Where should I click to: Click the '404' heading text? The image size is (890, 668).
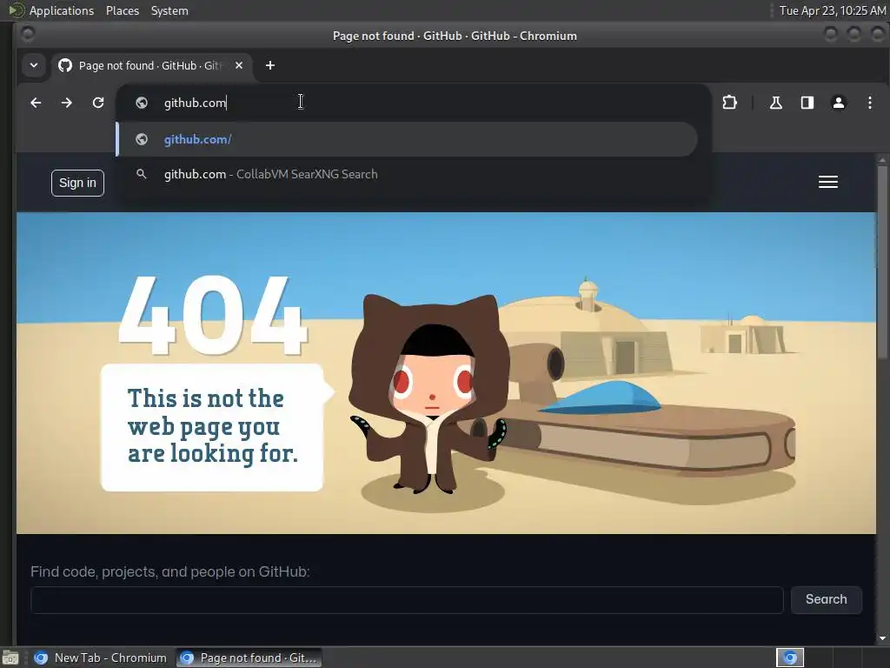(x=213, y=316)
